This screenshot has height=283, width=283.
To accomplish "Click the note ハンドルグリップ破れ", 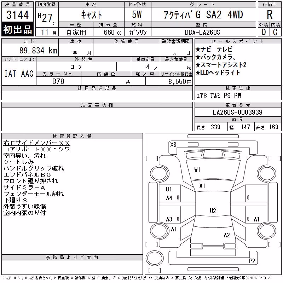I will [34, 168].
